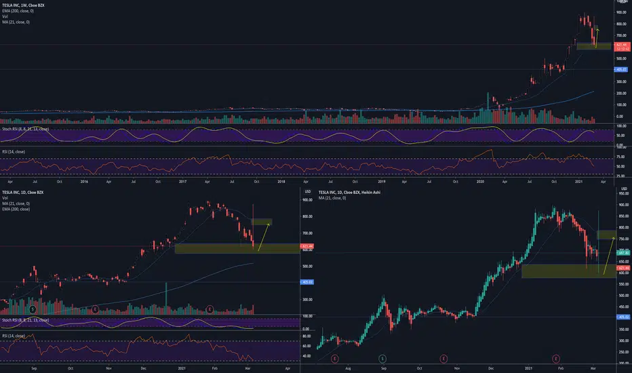This screenshot has width=632, height=373.
Task: Click the red 621.44 price label on the Heikin Ashi chart axis
Action: (x=623, y=268)
